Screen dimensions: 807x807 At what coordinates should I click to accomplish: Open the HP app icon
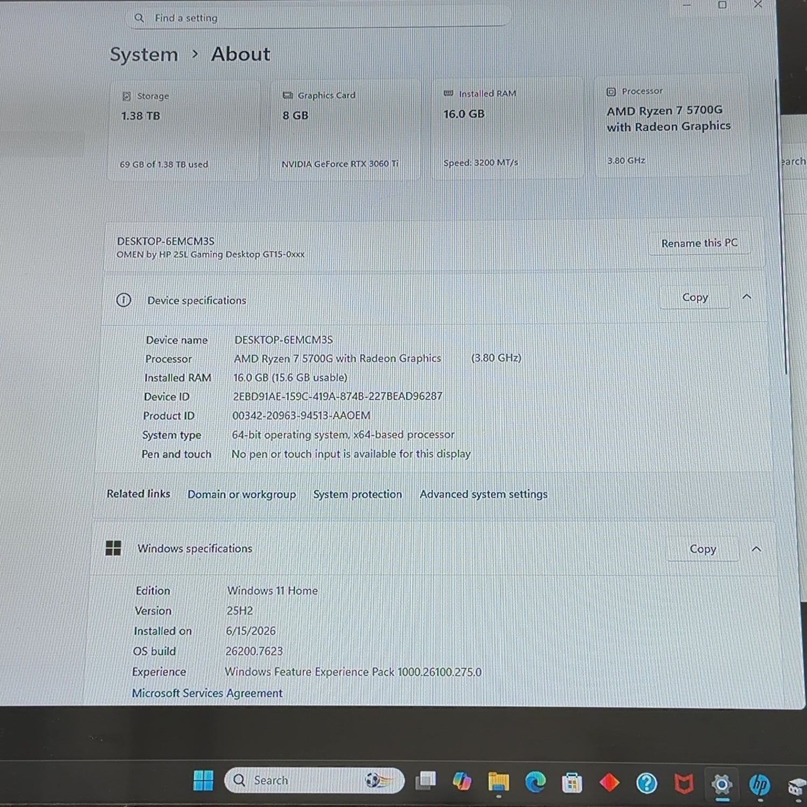(759, 785)
